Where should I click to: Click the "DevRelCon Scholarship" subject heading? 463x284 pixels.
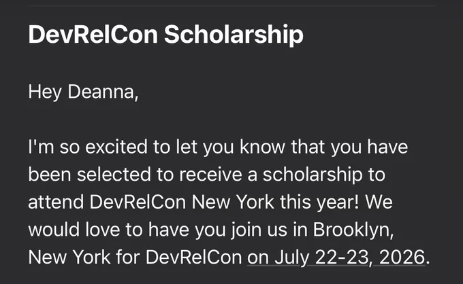click(x=166, y=35)
